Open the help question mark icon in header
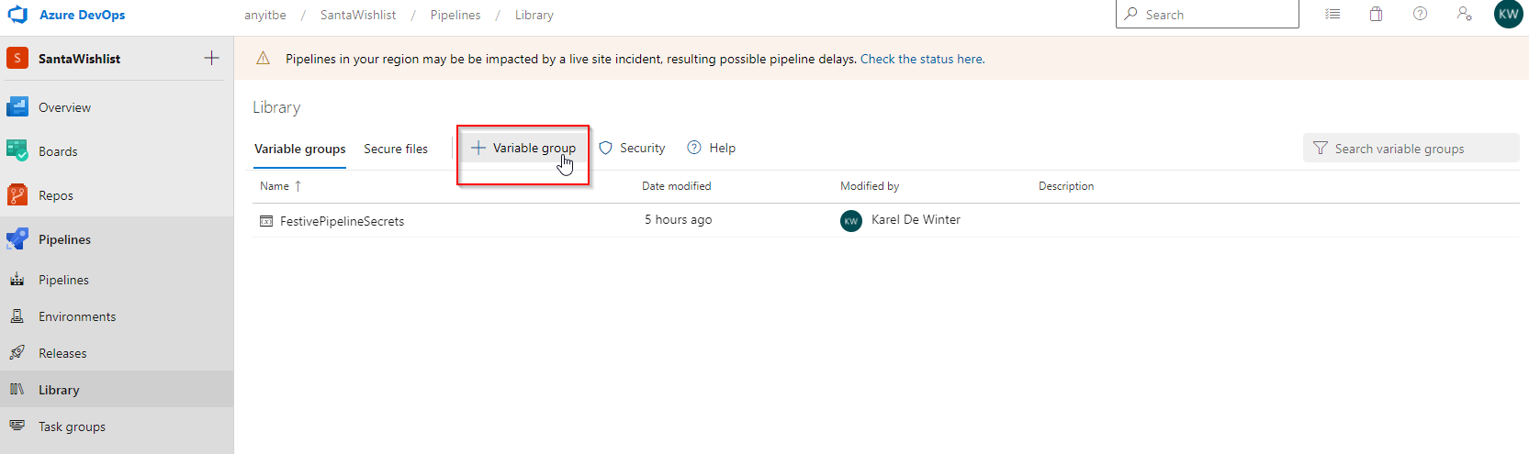 (1420, 14)
